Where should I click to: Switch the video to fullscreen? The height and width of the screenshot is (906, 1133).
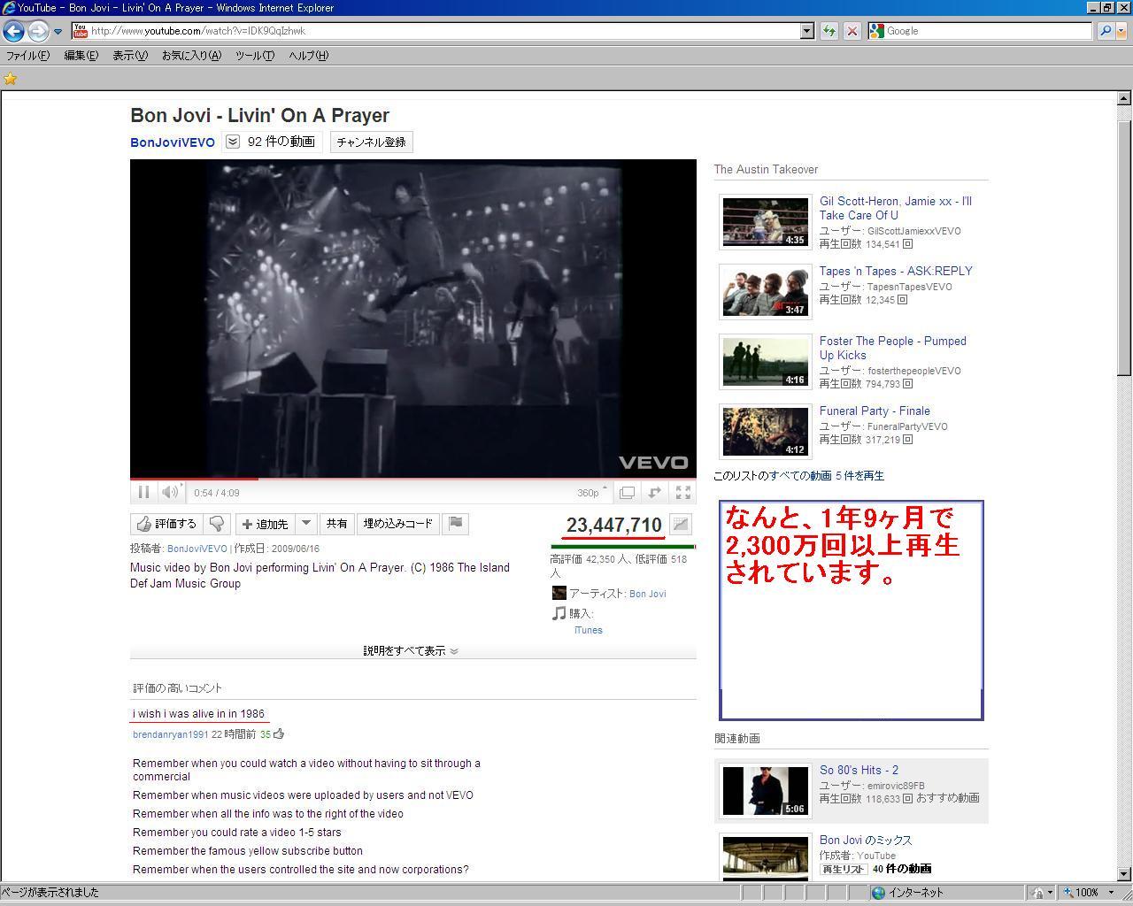[x=683, y=492]
